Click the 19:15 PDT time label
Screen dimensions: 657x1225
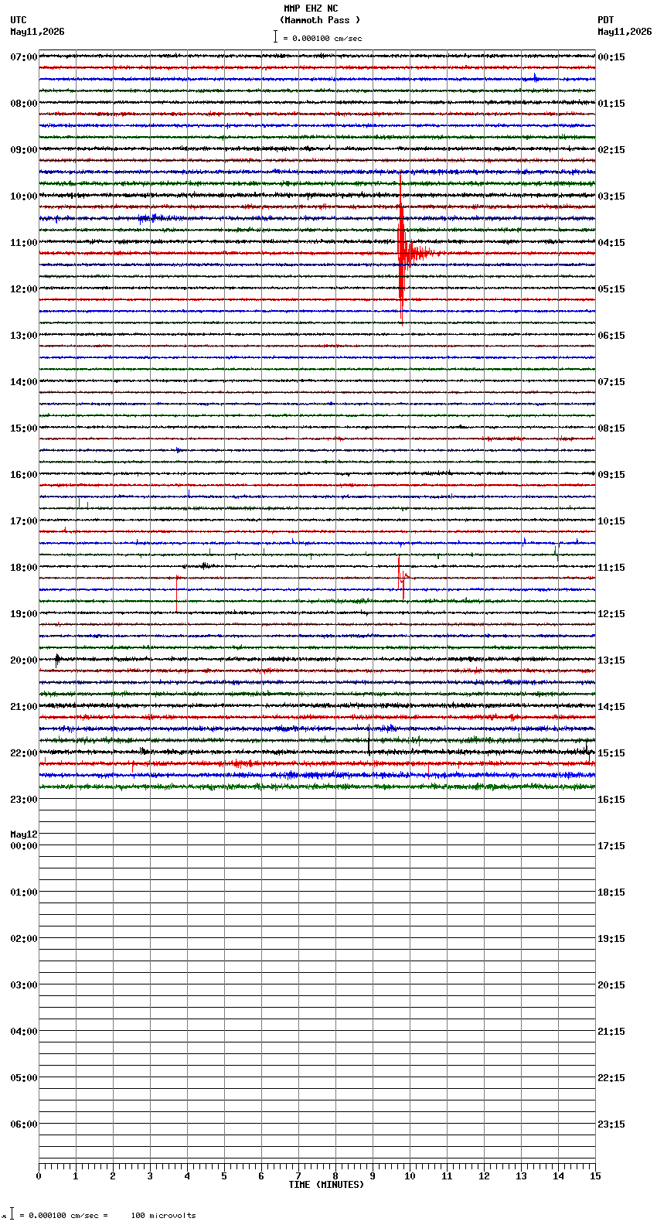[611, 939]
